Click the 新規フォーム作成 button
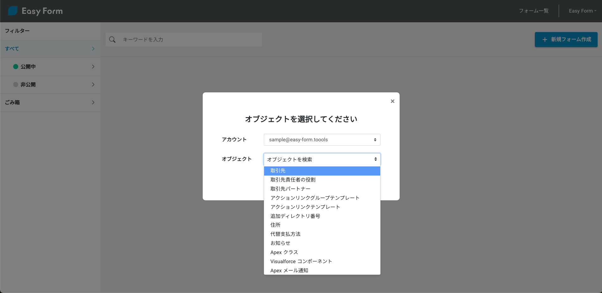Image resolution: width=602 pixels, height=293 pixels. coord(566,40)
